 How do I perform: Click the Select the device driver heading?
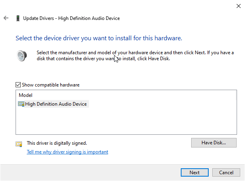(x=99, y=39)
